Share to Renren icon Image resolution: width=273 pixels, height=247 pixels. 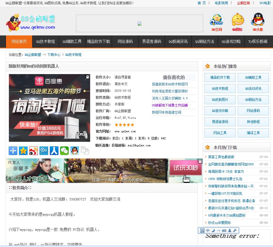[x=54, y=151]
